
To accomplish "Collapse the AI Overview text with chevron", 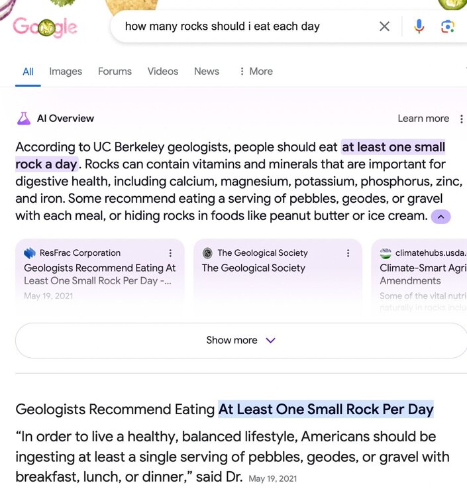I will pos(441,216).
